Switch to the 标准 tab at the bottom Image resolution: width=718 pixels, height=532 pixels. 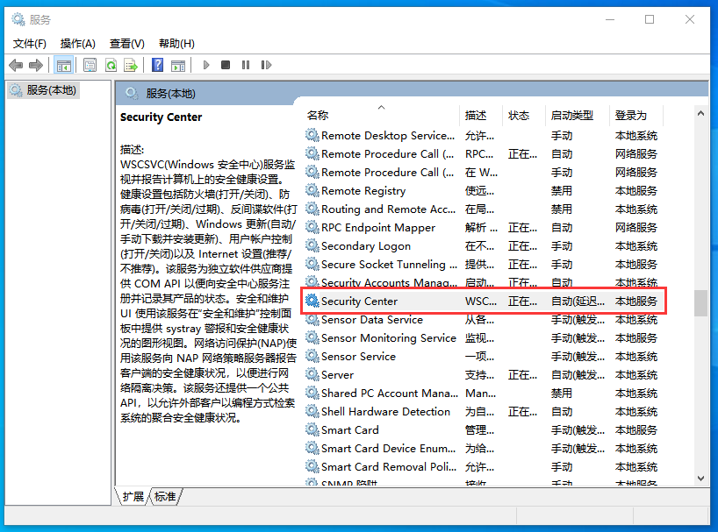click(164, 497)
